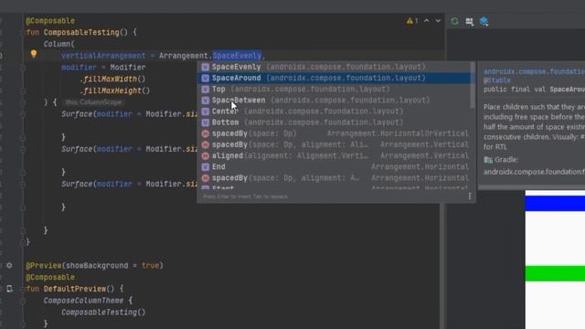Place cursor on .fillMaxHeight() call
The width and height of the screenshot is (585, 329).
coord(114,90)
